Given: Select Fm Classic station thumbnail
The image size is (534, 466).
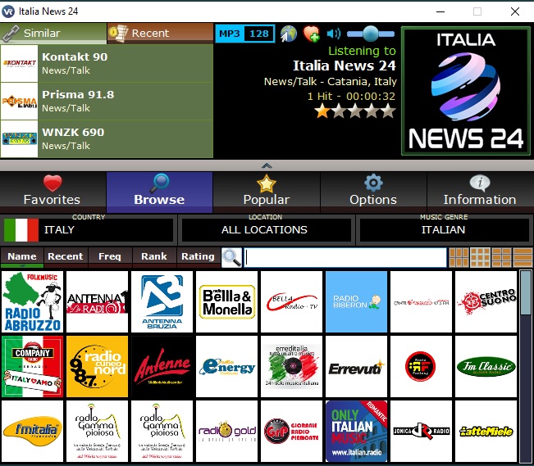Looking at the screenshot, I should 486,366.
